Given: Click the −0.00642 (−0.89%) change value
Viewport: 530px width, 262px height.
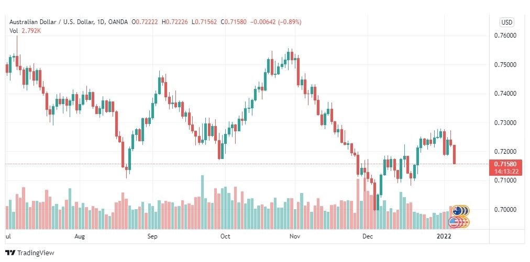Looking at the screenshot, I should (x=275, y=22).
